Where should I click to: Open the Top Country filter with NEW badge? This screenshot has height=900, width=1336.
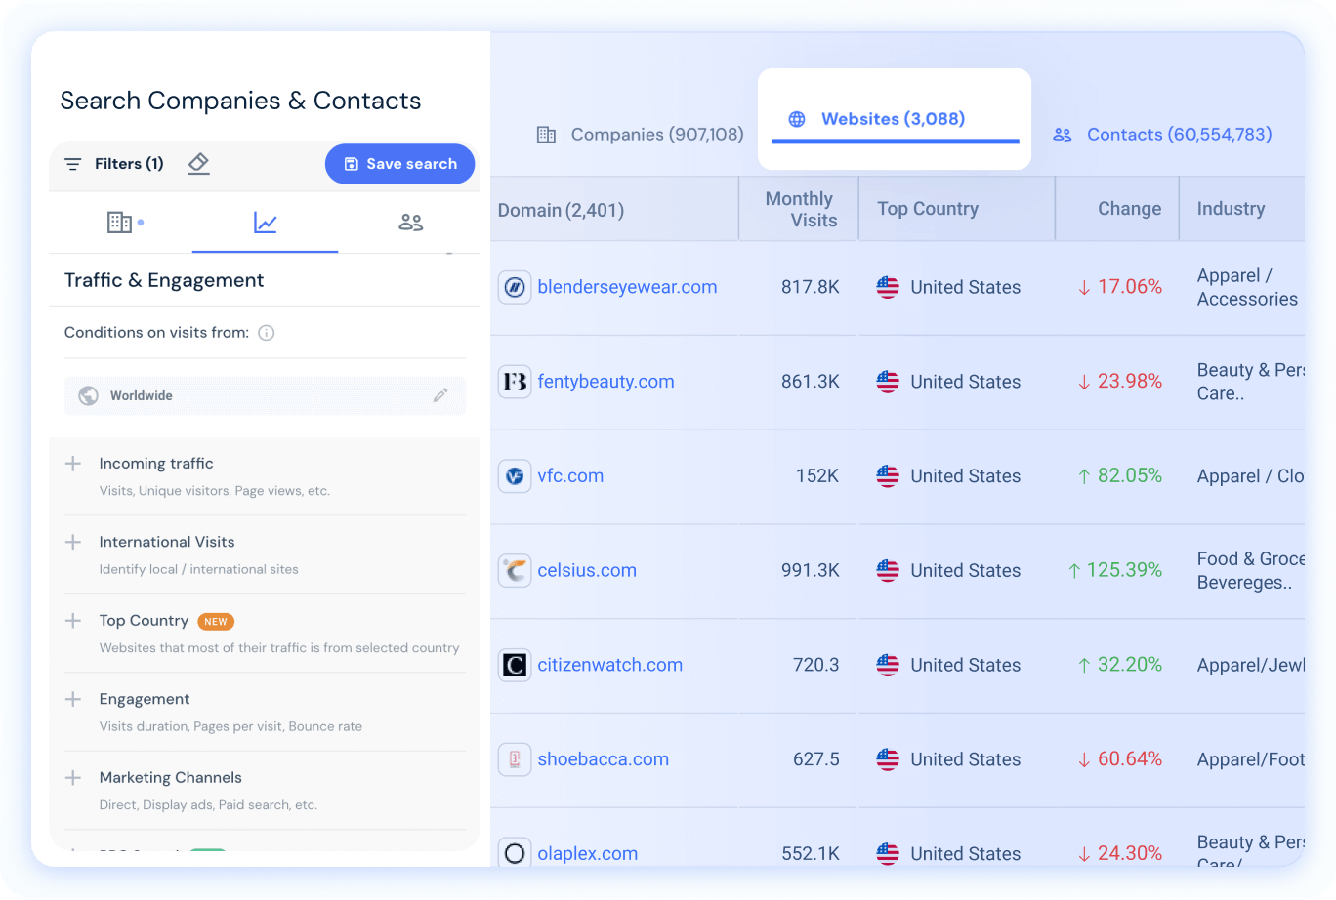(73, 621)
